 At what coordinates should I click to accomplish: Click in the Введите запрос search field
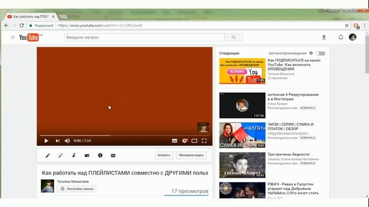145,37
